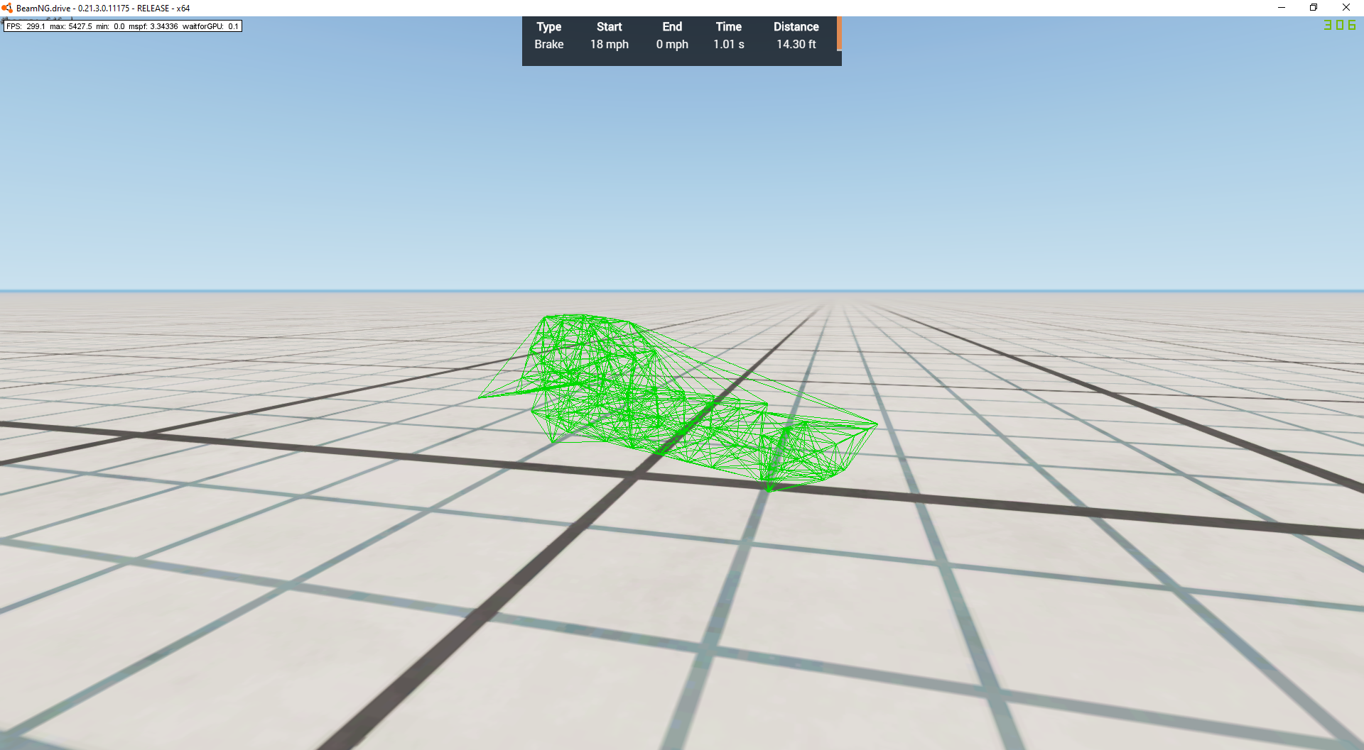Minimize the BeamNG.drive window

[1282, 8]
